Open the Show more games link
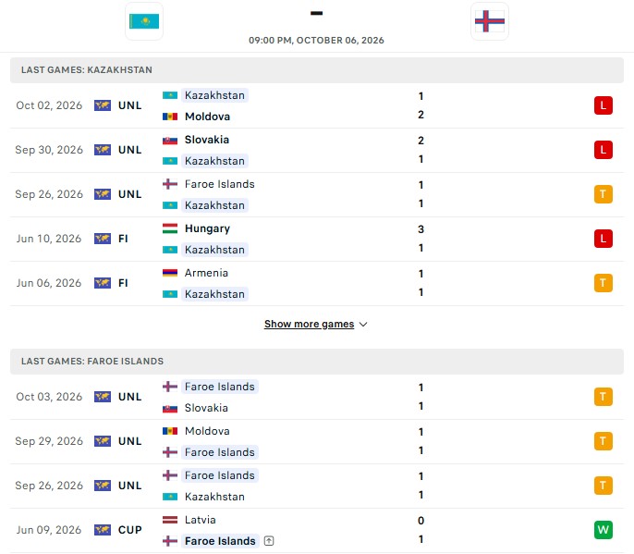The width and height of the screenshot is (634, 554). [x=309, y=324]
